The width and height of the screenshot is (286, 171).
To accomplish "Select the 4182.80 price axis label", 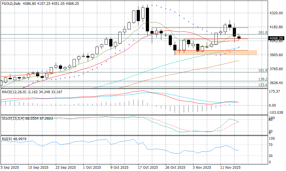I will (x=276, y=27).
